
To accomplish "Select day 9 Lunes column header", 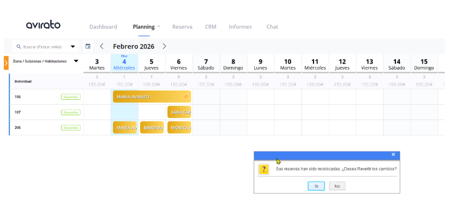I will click(x=260, y=64).
